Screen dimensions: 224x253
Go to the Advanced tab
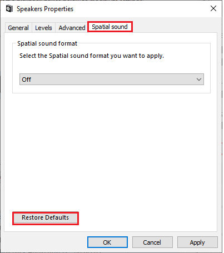point(72,28)
